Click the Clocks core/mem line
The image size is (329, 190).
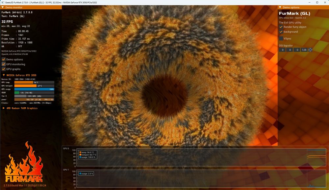(x=26, y=103)
